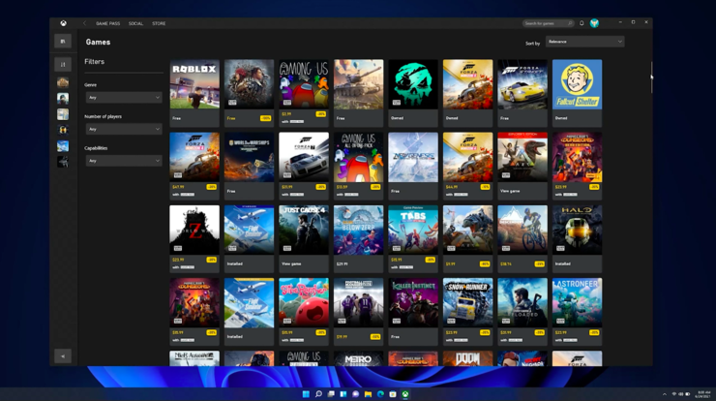
Task: Click the sort arrows sidebar icon
Action: click(x=63, y=65)
